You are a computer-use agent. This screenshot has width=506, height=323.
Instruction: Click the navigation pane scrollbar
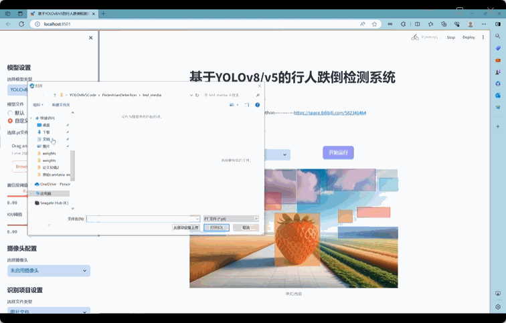coord(72,165)
